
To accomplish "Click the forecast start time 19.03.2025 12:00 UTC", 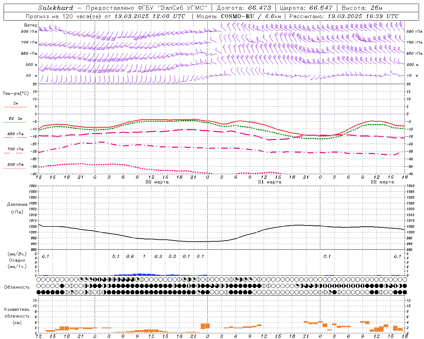I will [x=150, y=16].
